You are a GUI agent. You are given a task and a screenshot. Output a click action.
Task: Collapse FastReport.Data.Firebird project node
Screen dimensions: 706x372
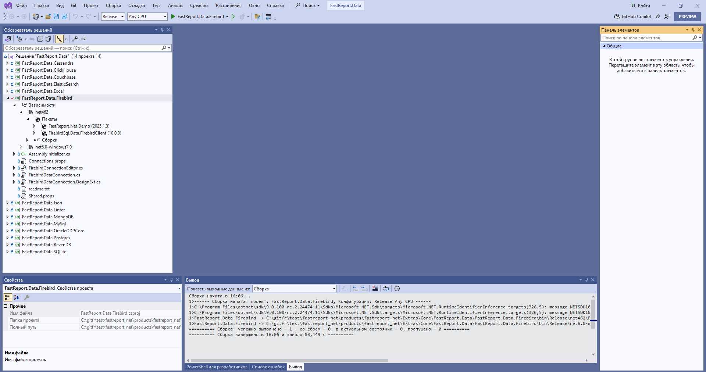[7, 98]
